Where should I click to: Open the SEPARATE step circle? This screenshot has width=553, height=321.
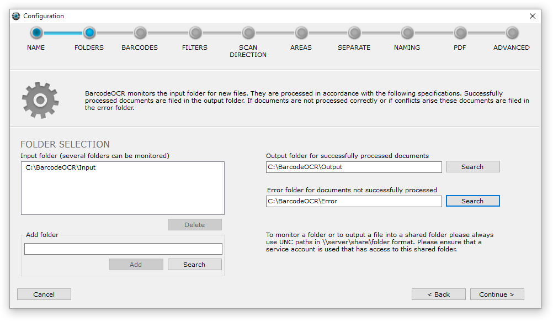point(354,33)
